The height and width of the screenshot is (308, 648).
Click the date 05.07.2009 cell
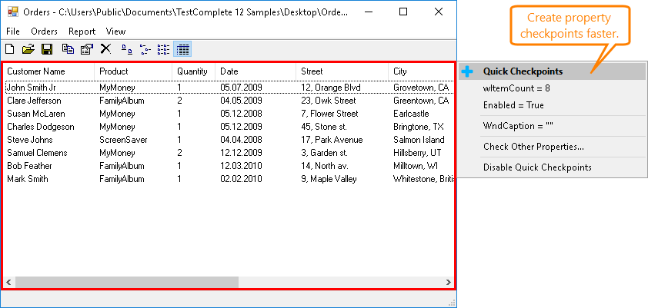pos(241,88)
